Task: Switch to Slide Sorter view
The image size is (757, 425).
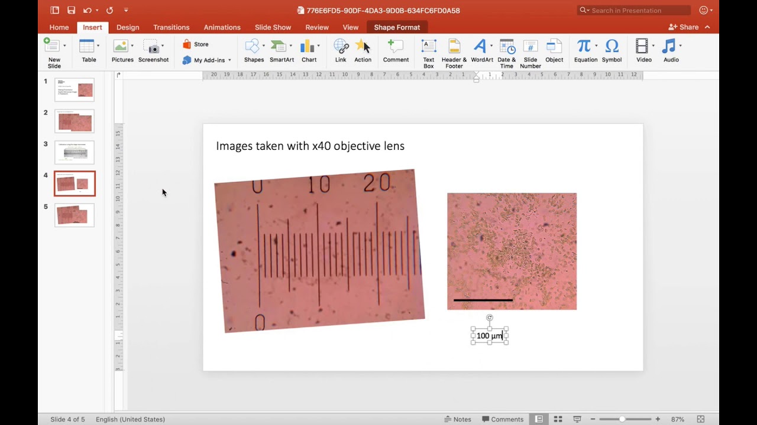Action: tap(558, 419)
